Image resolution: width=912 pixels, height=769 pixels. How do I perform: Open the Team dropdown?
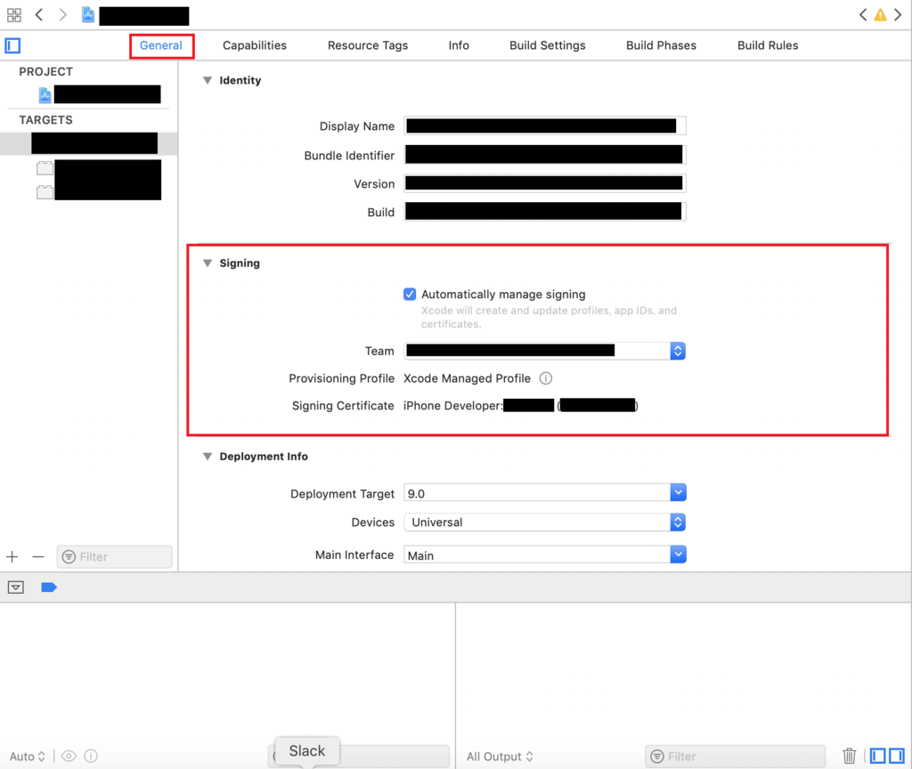pos(545,351)
